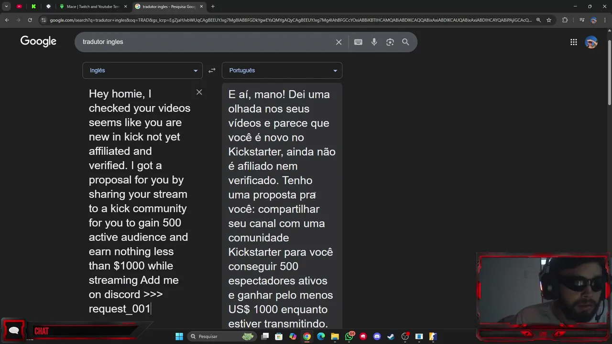
Task: Open Microsoft Edge from the taskbar
Action: pyautogui.click(x=321, y=336)
